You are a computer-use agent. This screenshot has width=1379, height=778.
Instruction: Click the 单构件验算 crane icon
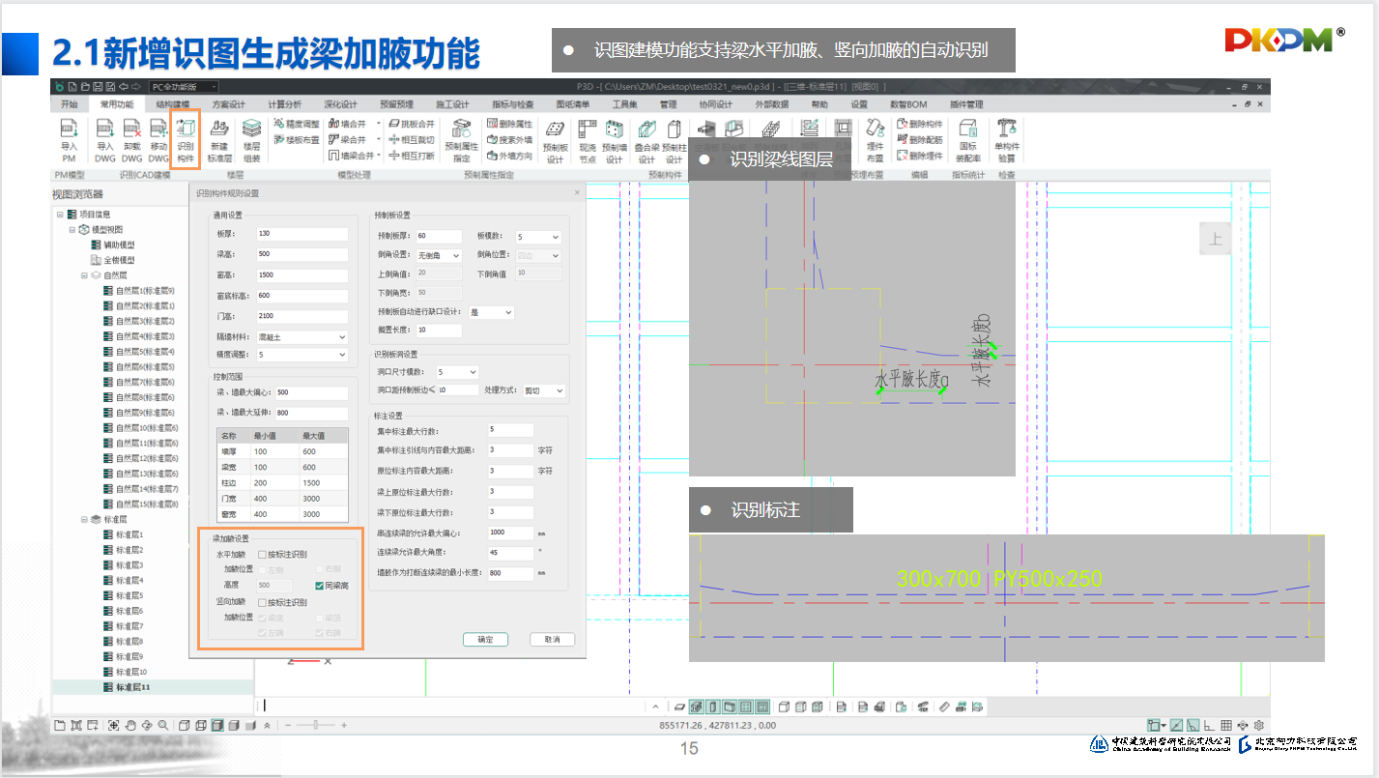(x=1007, y=139)
